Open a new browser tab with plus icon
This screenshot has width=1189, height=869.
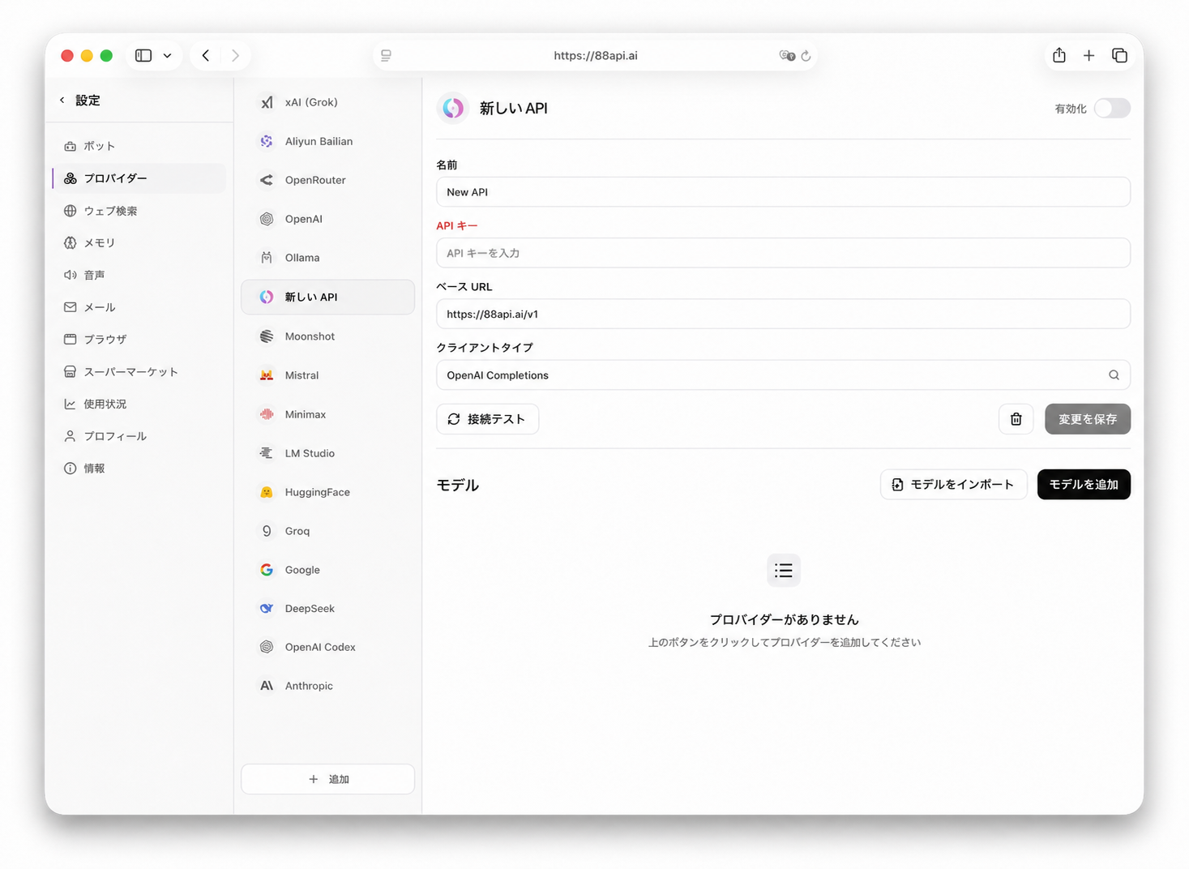coord(1088,55)
